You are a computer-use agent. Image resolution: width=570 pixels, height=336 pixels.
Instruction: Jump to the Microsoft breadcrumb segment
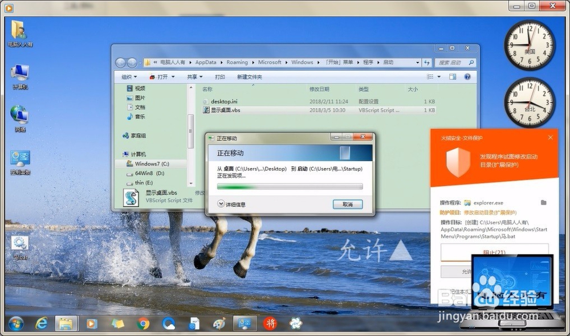tap(270, 63)
